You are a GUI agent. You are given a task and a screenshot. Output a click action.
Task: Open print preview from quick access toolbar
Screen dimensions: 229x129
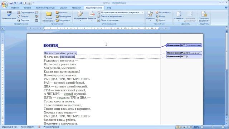tap(29, 3)
